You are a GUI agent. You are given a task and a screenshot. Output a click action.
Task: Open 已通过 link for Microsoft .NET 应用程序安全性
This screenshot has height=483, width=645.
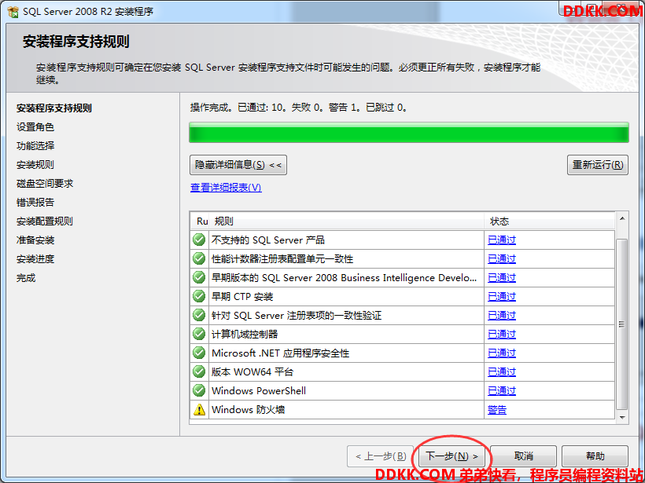point(501,353)
